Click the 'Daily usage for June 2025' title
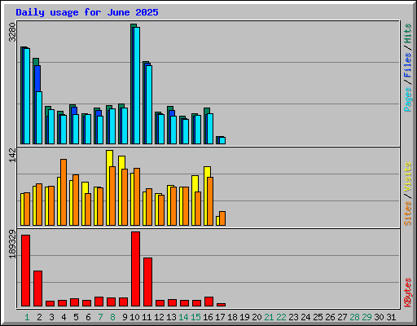The width and height of the screenshot is (417, 326). [87, 12]
